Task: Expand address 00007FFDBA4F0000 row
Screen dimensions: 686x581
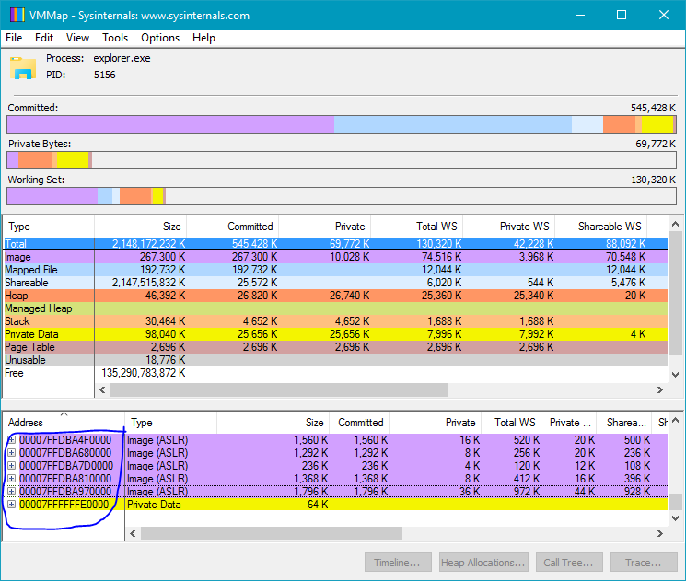Action: coord(12,440)
